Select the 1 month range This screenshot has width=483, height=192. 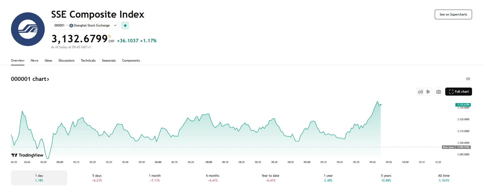tap(155, 178)
